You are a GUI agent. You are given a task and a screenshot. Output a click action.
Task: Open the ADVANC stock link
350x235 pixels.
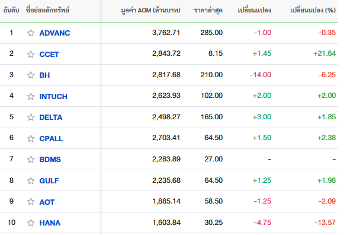click(x=54, y=33)
